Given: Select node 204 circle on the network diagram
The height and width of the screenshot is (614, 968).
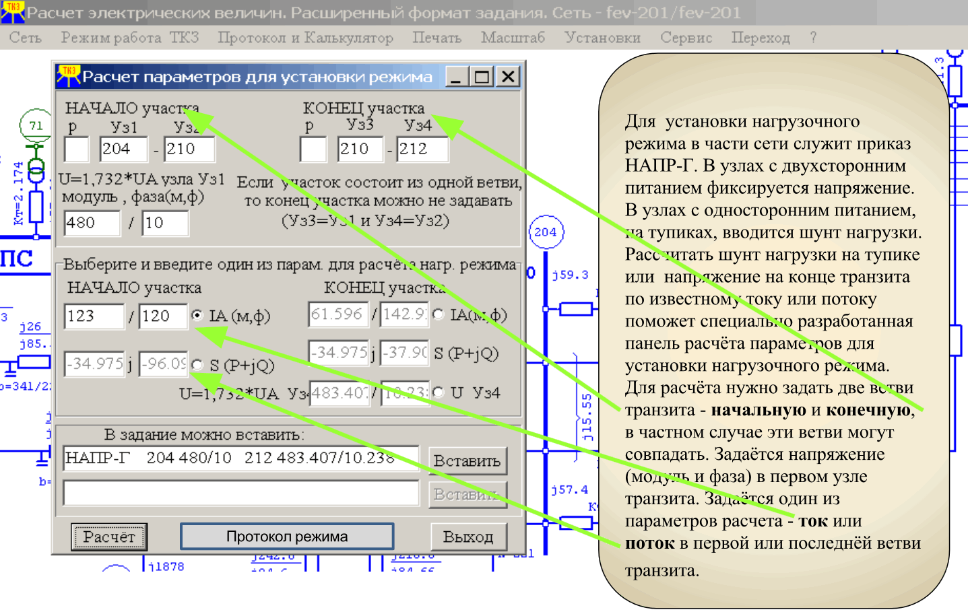Looking at the screenshot, I should (546, 232).
